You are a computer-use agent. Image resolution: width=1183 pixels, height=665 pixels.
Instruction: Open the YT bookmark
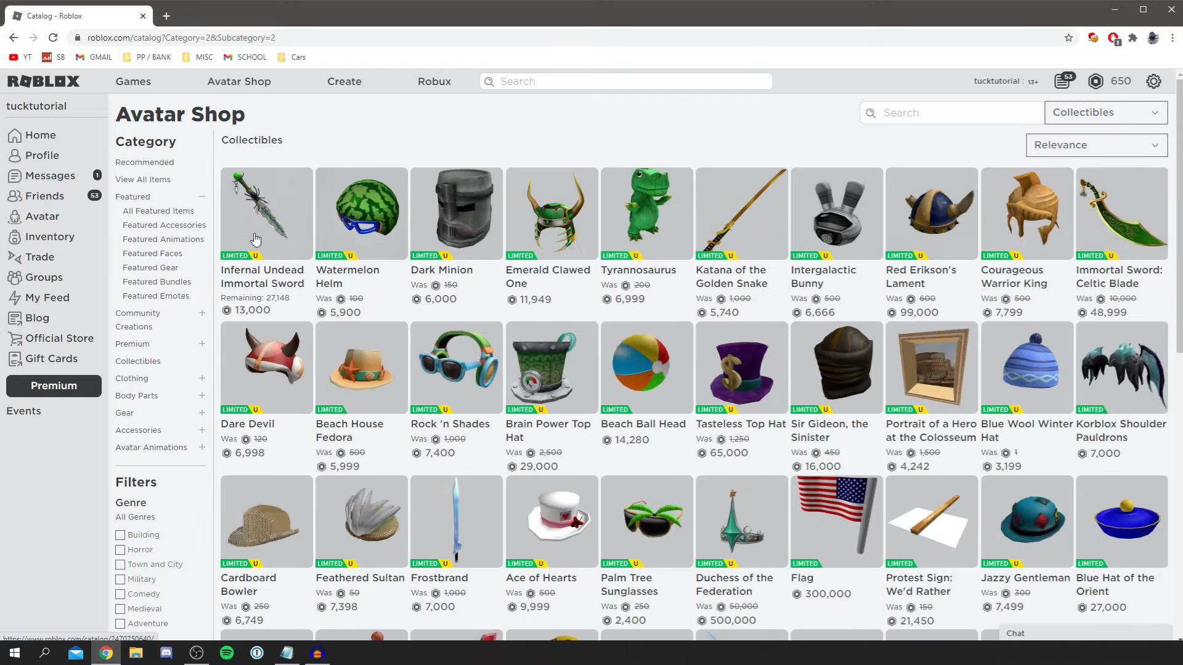tap(20, 57)
